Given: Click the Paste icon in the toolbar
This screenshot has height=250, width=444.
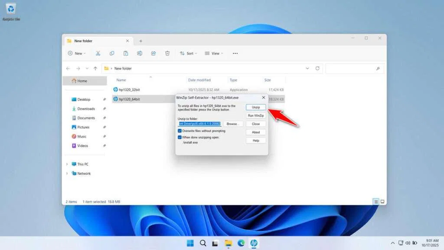Looking at the screenshot, I should click(126, 53).
